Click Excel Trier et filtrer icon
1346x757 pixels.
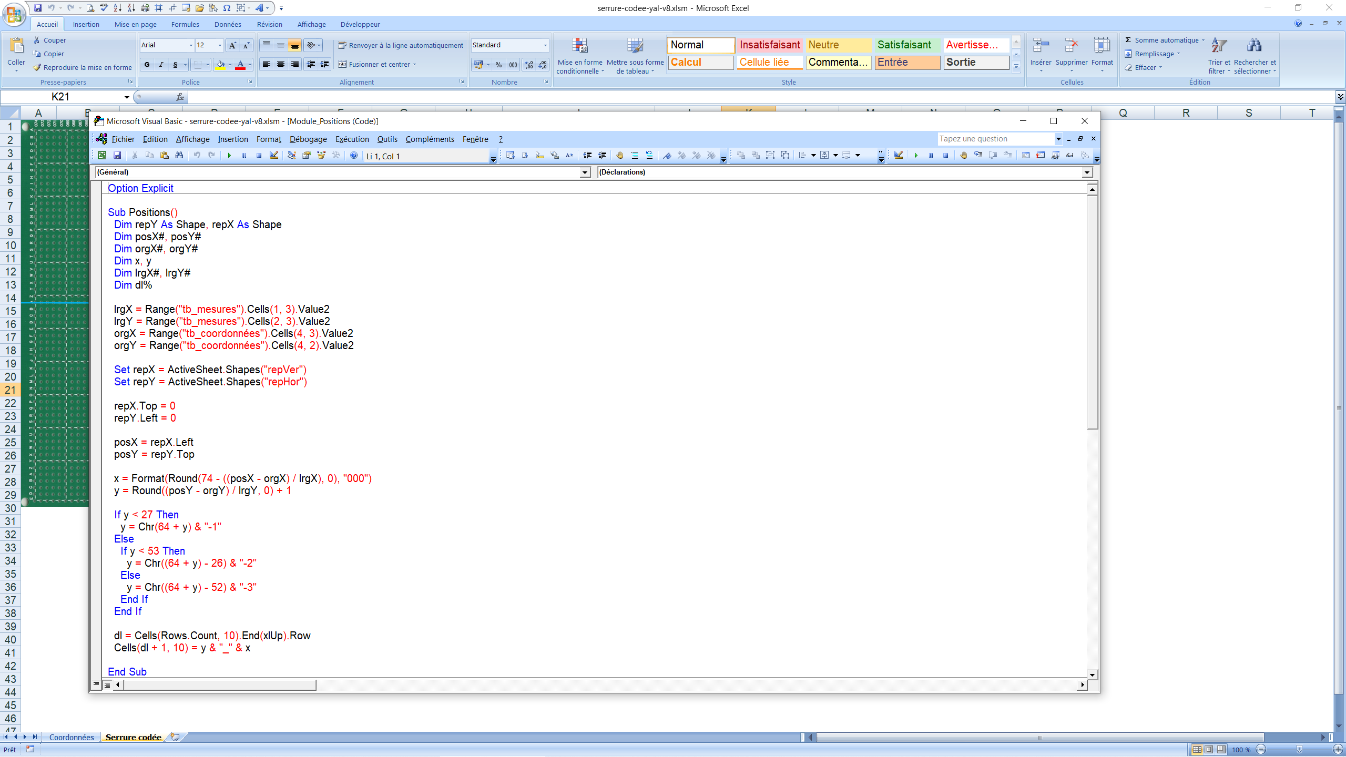1219,55
